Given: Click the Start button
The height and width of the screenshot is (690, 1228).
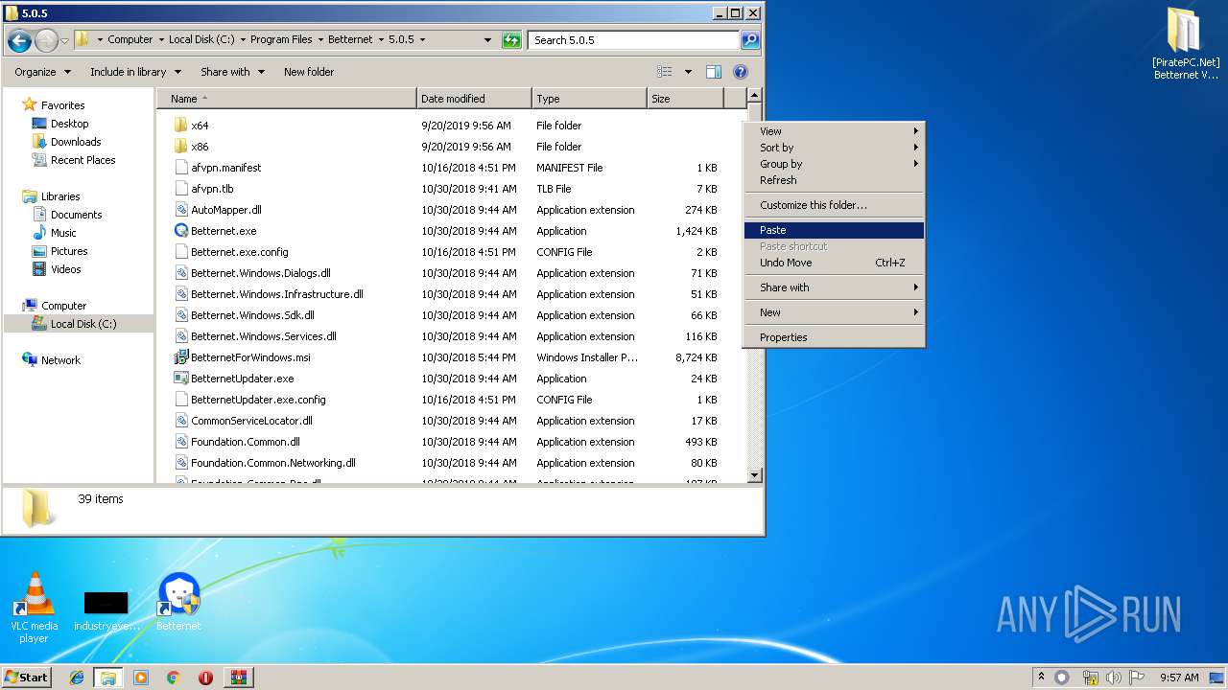Looking at the screenshot, I should click(x=27, y=678).
